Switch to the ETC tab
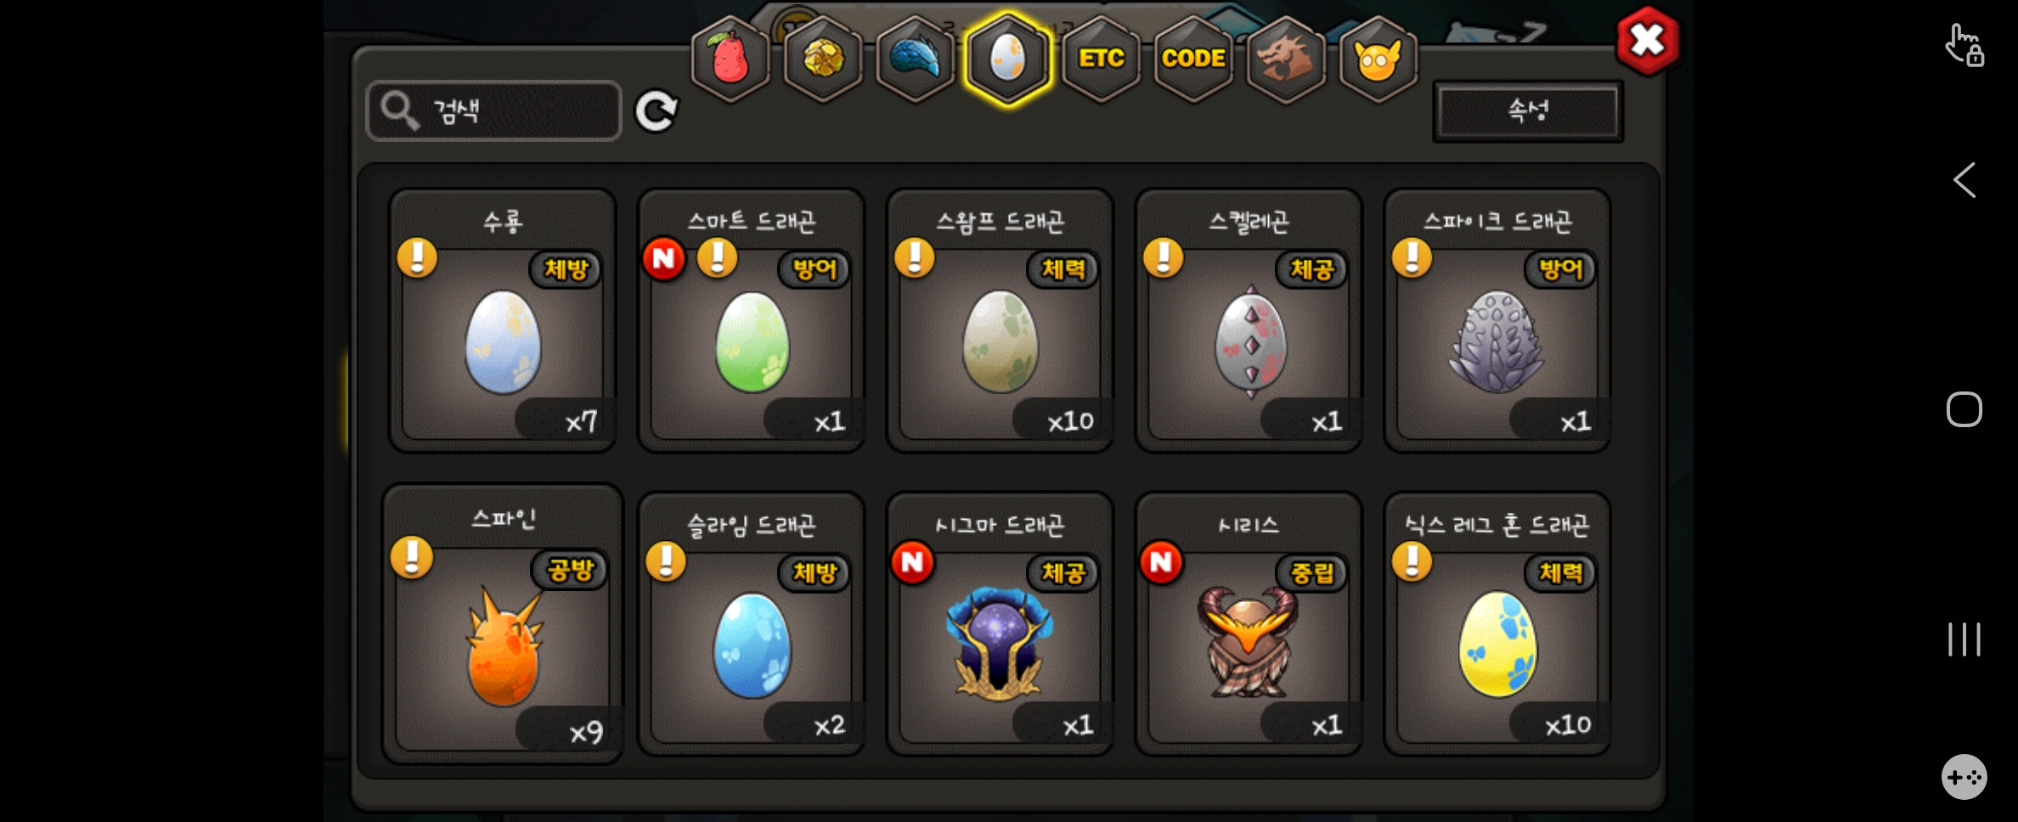Image resolution: width=2018 pixels, height=822 pixels. click(1101, 59)
